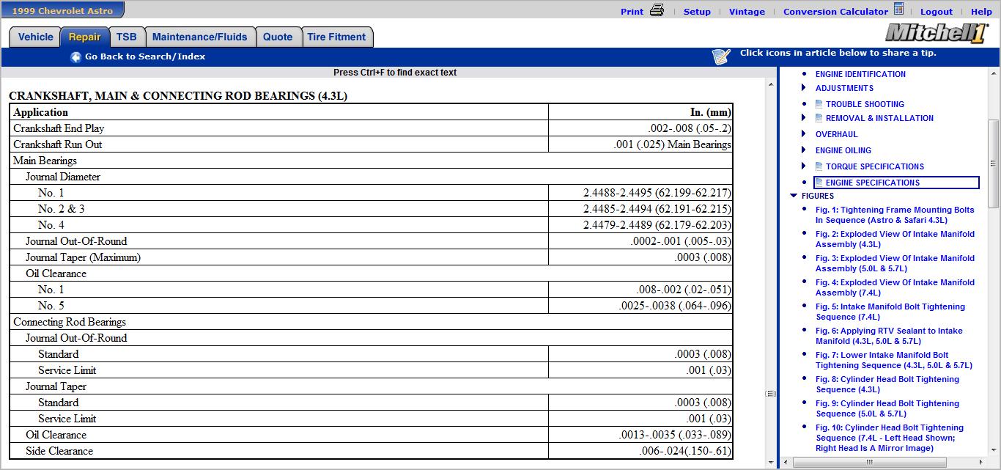Click the printer icon next to Print
1001x470 pixels.
pos(657,10)
